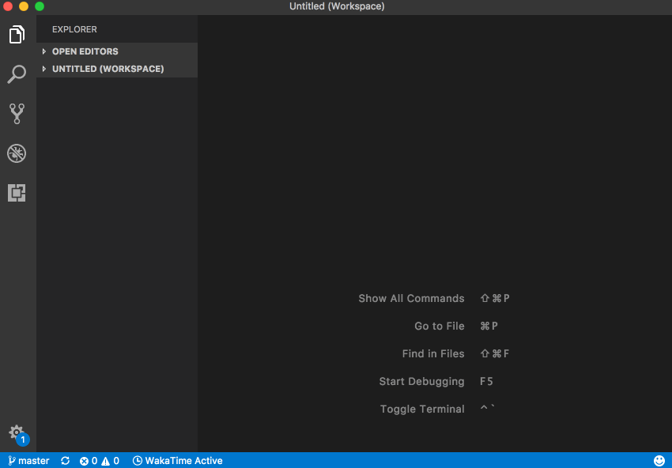Open the Debug view icon
This screenshot has width=672, height=468.
(x=17, y=153)
